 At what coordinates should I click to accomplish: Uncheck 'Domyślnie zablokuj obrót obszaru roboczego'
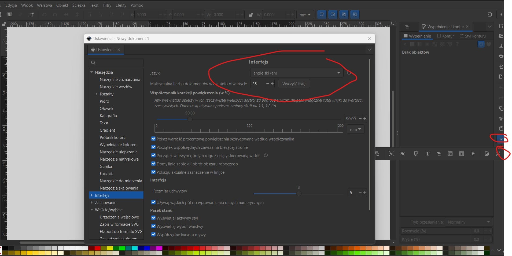153,164
